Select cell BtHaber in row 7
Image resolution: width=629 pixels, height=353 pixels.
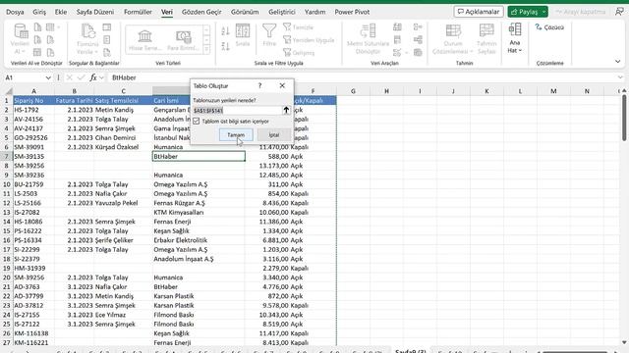click(x=199, y=156)
